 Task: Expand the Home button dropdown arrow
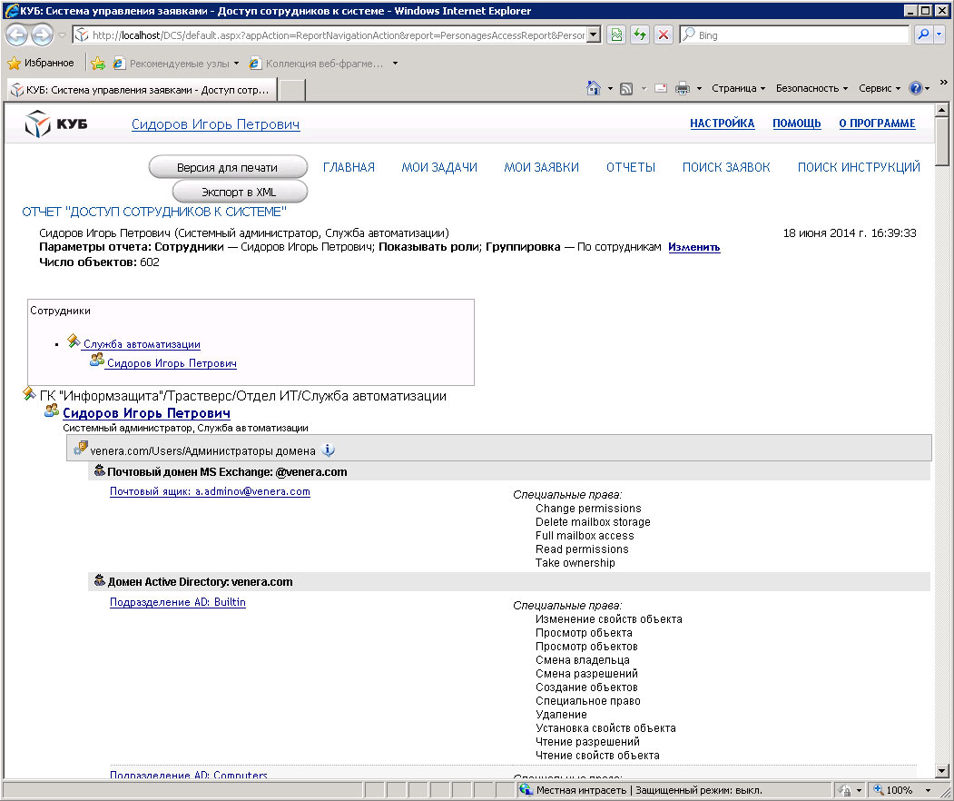610,89
